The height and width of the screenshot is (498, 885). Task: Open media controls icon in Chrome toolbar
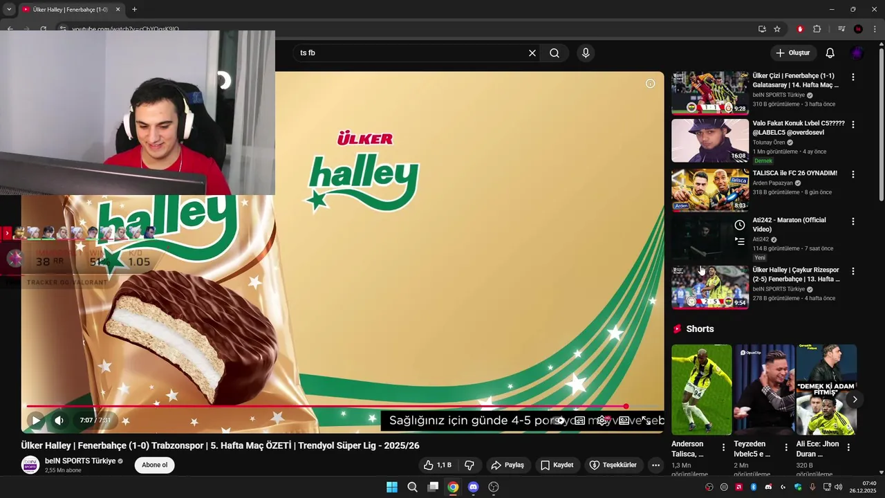click(x=841, y=29)
